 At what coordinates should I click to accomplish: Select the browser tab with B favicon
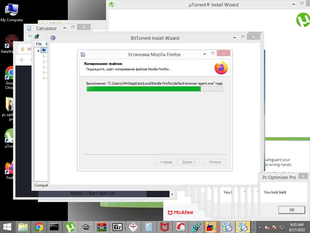pos(25,49)
